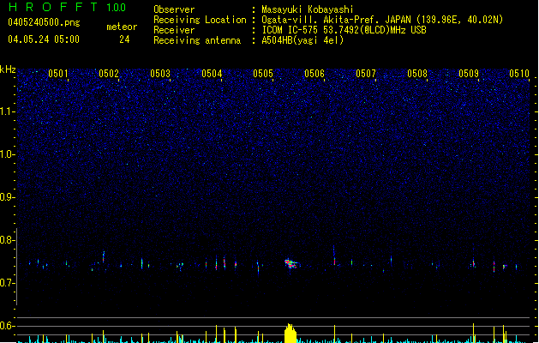Click the Observer label

174,9
